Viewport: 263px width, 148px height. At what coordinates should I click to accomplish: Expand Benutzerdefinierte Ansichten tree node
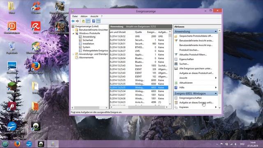coord(73,30)
